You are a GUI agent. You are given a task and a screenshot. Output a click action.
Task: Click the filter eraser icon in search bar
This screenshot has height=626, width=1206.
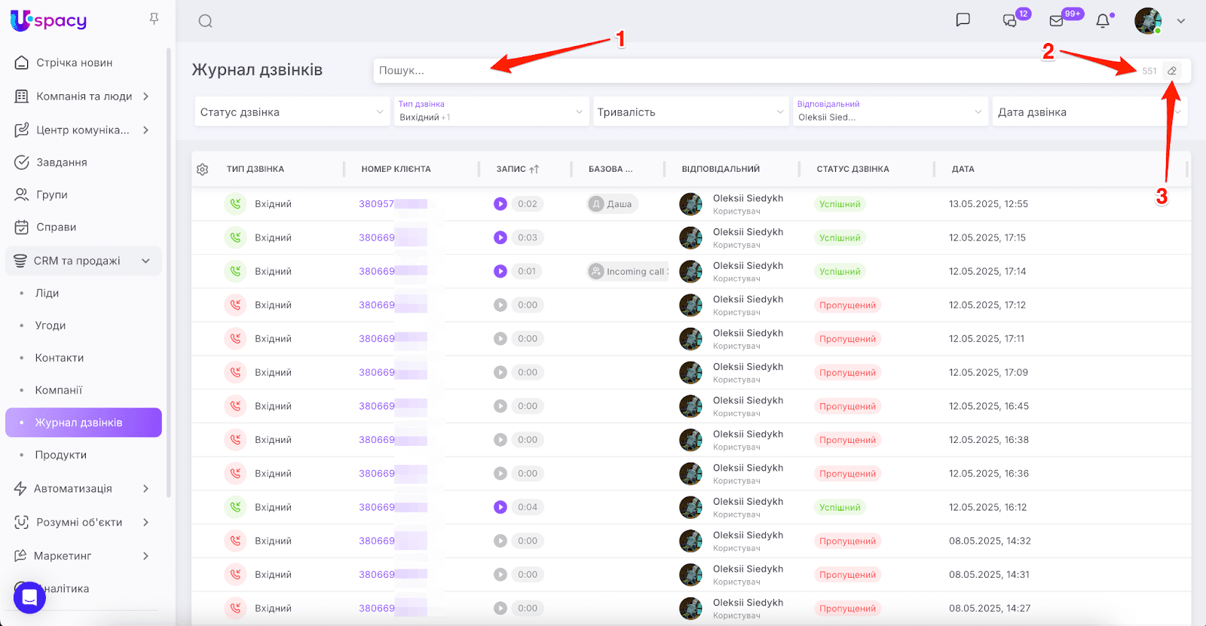coord(1172,71)
